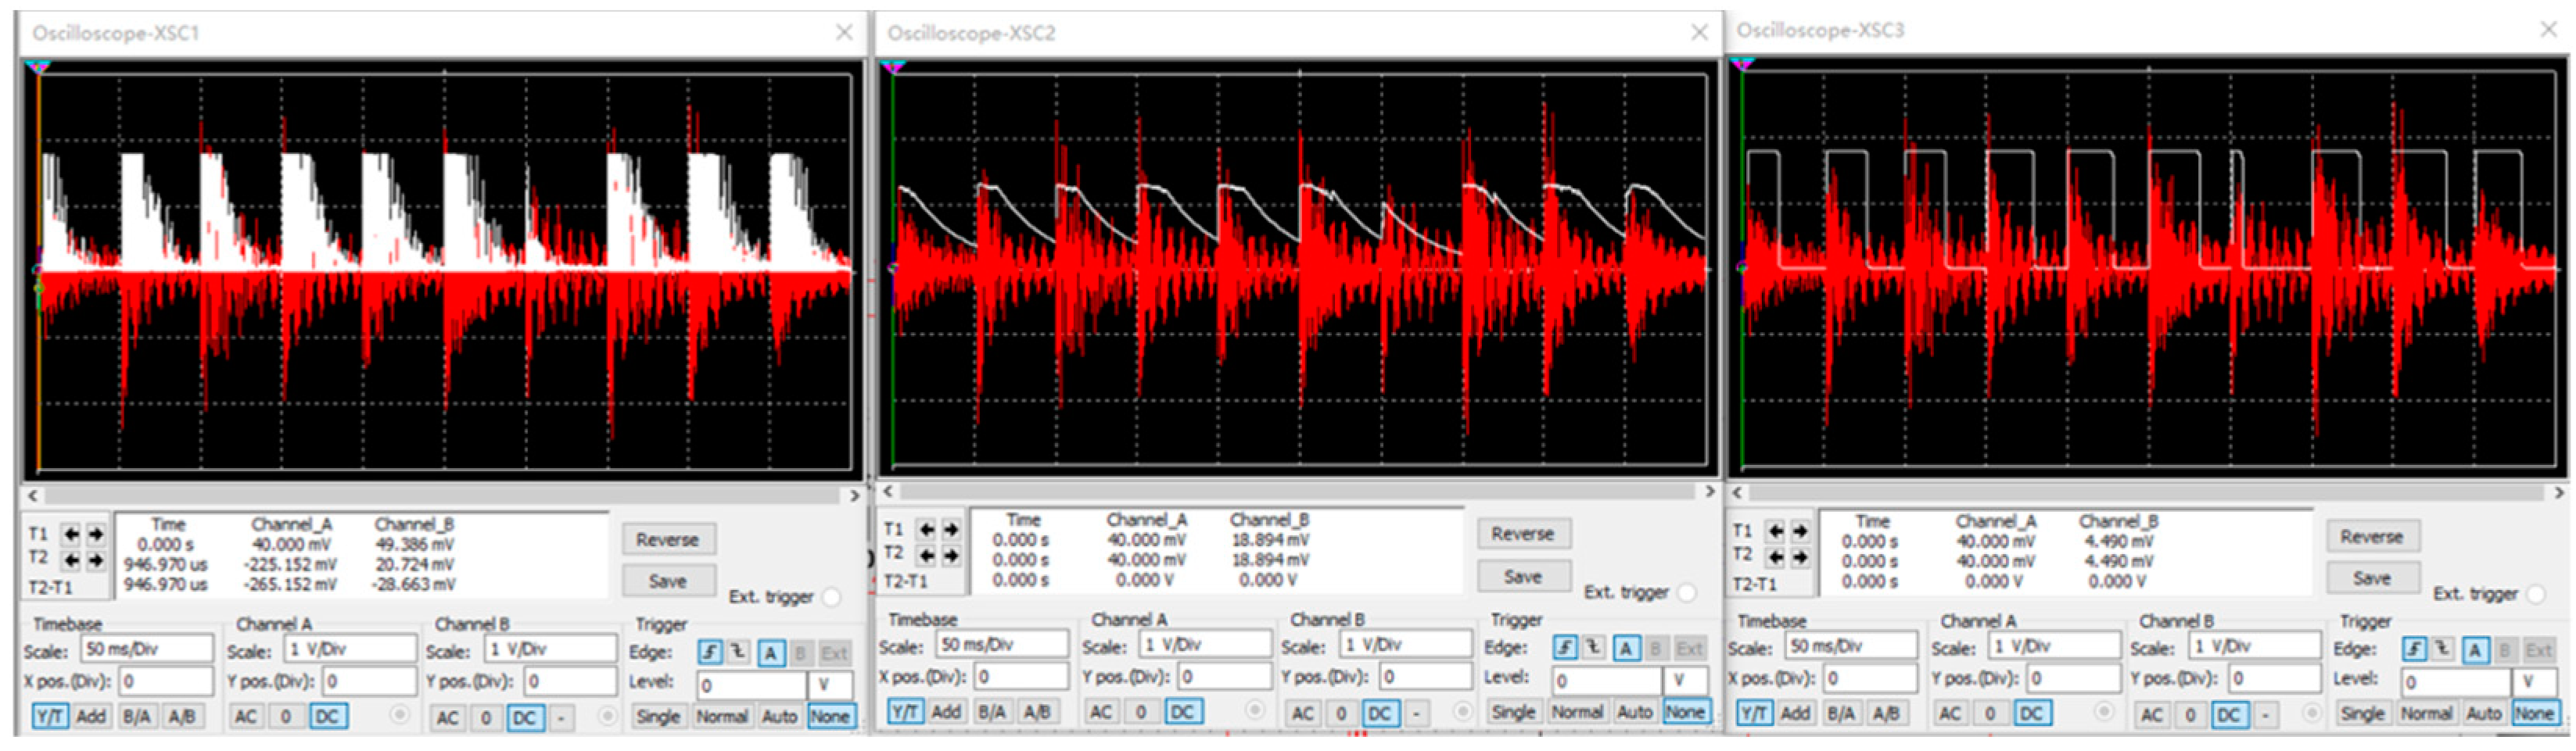Image resolution: width=2576 pixels, height=751 pixels.
Task: Click XSC1 waveform scroll left arrow
Action: pos(33,495)
